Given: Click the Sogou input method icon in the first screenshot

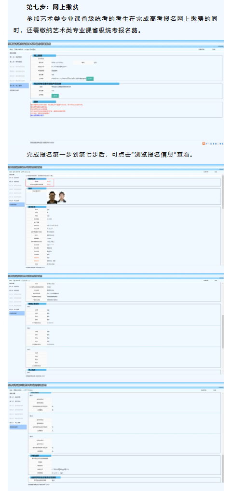Looking at the screenshot, I should (x=204, y=144).
